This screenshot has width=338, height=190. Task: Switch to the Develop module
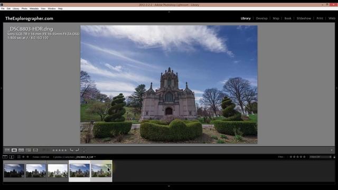tap(262, 18)
